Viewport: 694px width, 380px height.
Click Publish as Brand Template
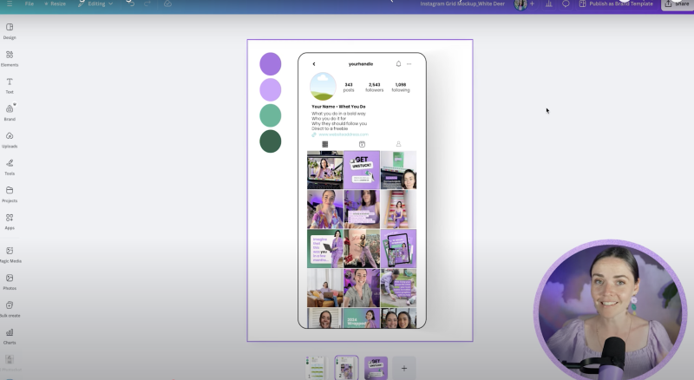616,3
